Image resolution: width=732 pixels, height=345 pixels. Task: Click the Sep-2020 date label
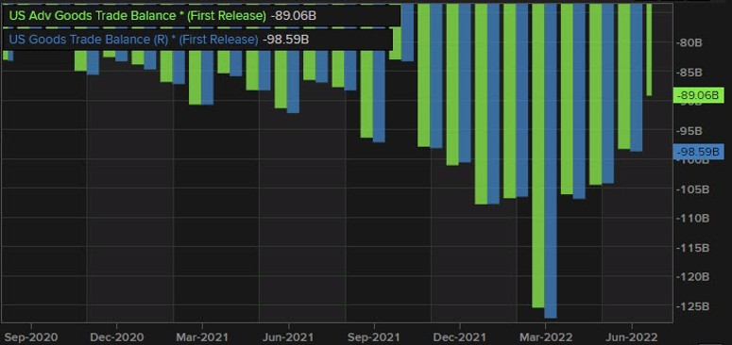click(31, 337)
